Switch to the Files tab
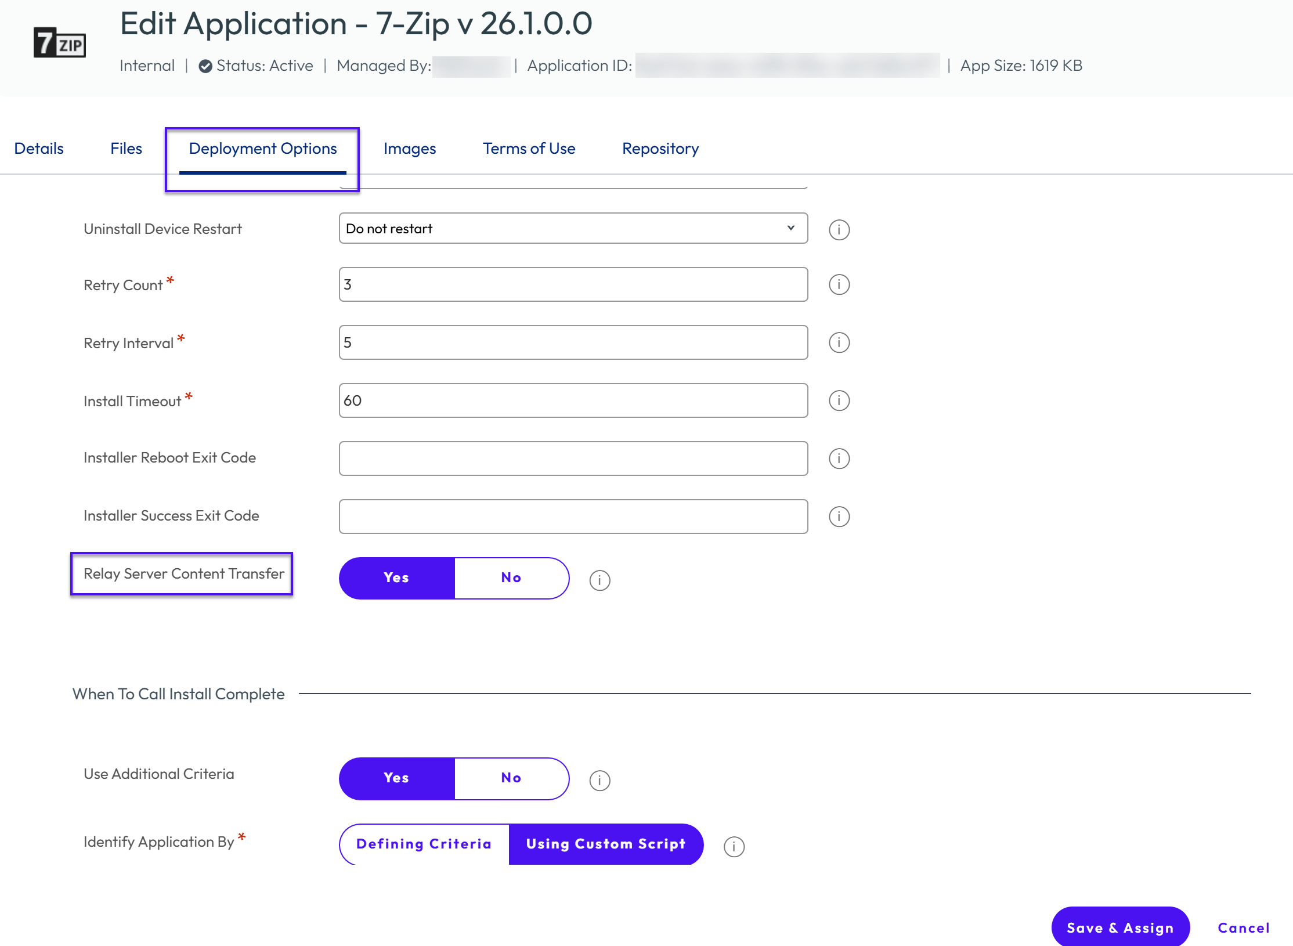Screen dimensions: 1293x946 (126, 149)
